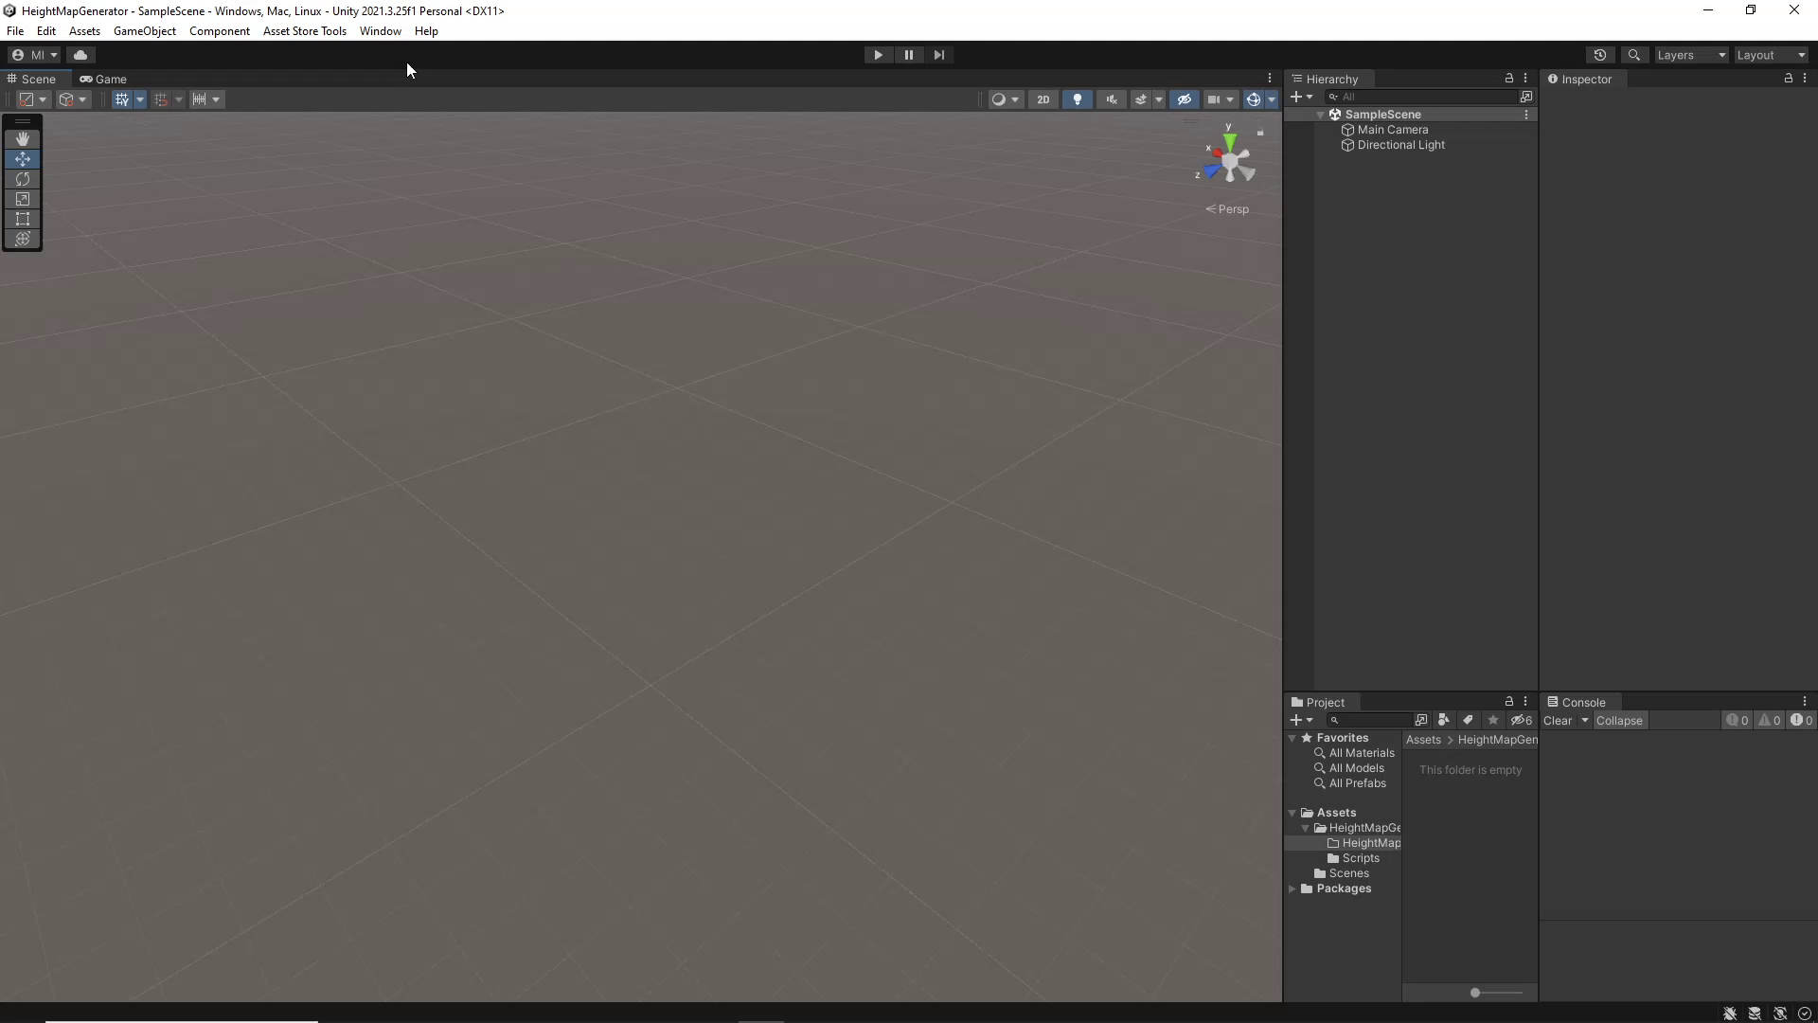This screenshot has width=1818, height=1023.
Task: Click favorites star icon in Project toolbar
Action: click(1493, 720)
